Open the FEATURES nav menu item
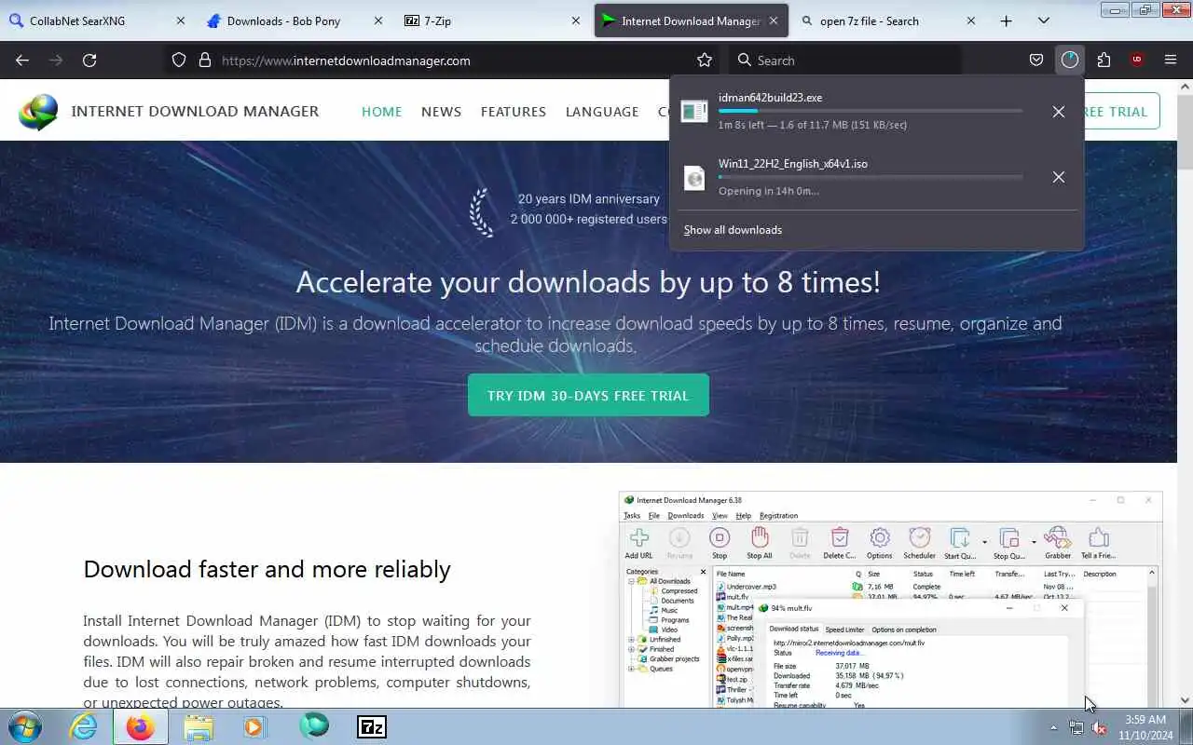Screen dimensions: 1193x745 tap(514, 112)
